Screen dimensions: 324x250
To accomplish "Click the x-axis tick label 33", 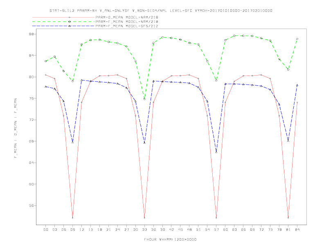I will pyautogui.click(x=144, y=230).
